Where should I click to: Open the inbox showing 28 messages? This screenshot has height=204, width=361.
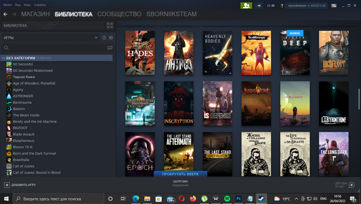tap(271, 6)
